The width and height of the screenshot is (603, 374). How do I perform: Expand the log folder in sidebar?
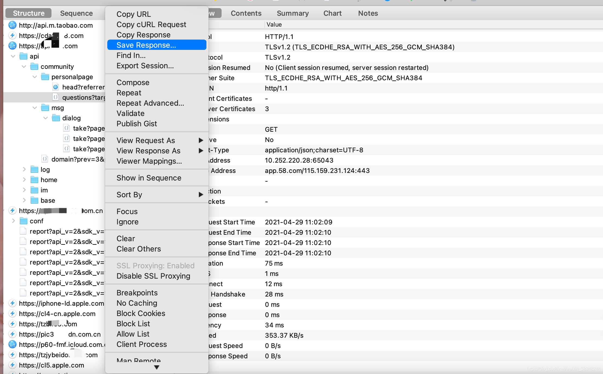click(25, 169)
